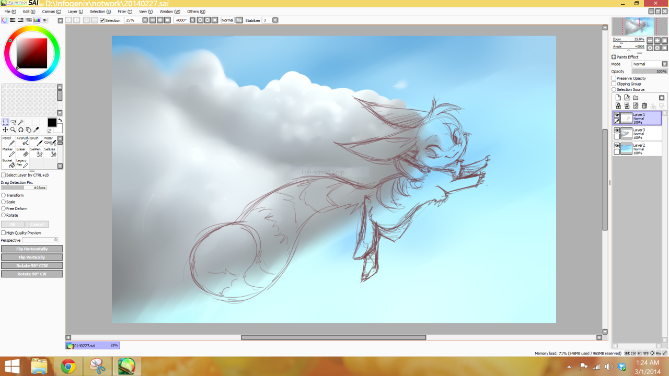Select the Magic Wand tool

(x=21, y=122)
